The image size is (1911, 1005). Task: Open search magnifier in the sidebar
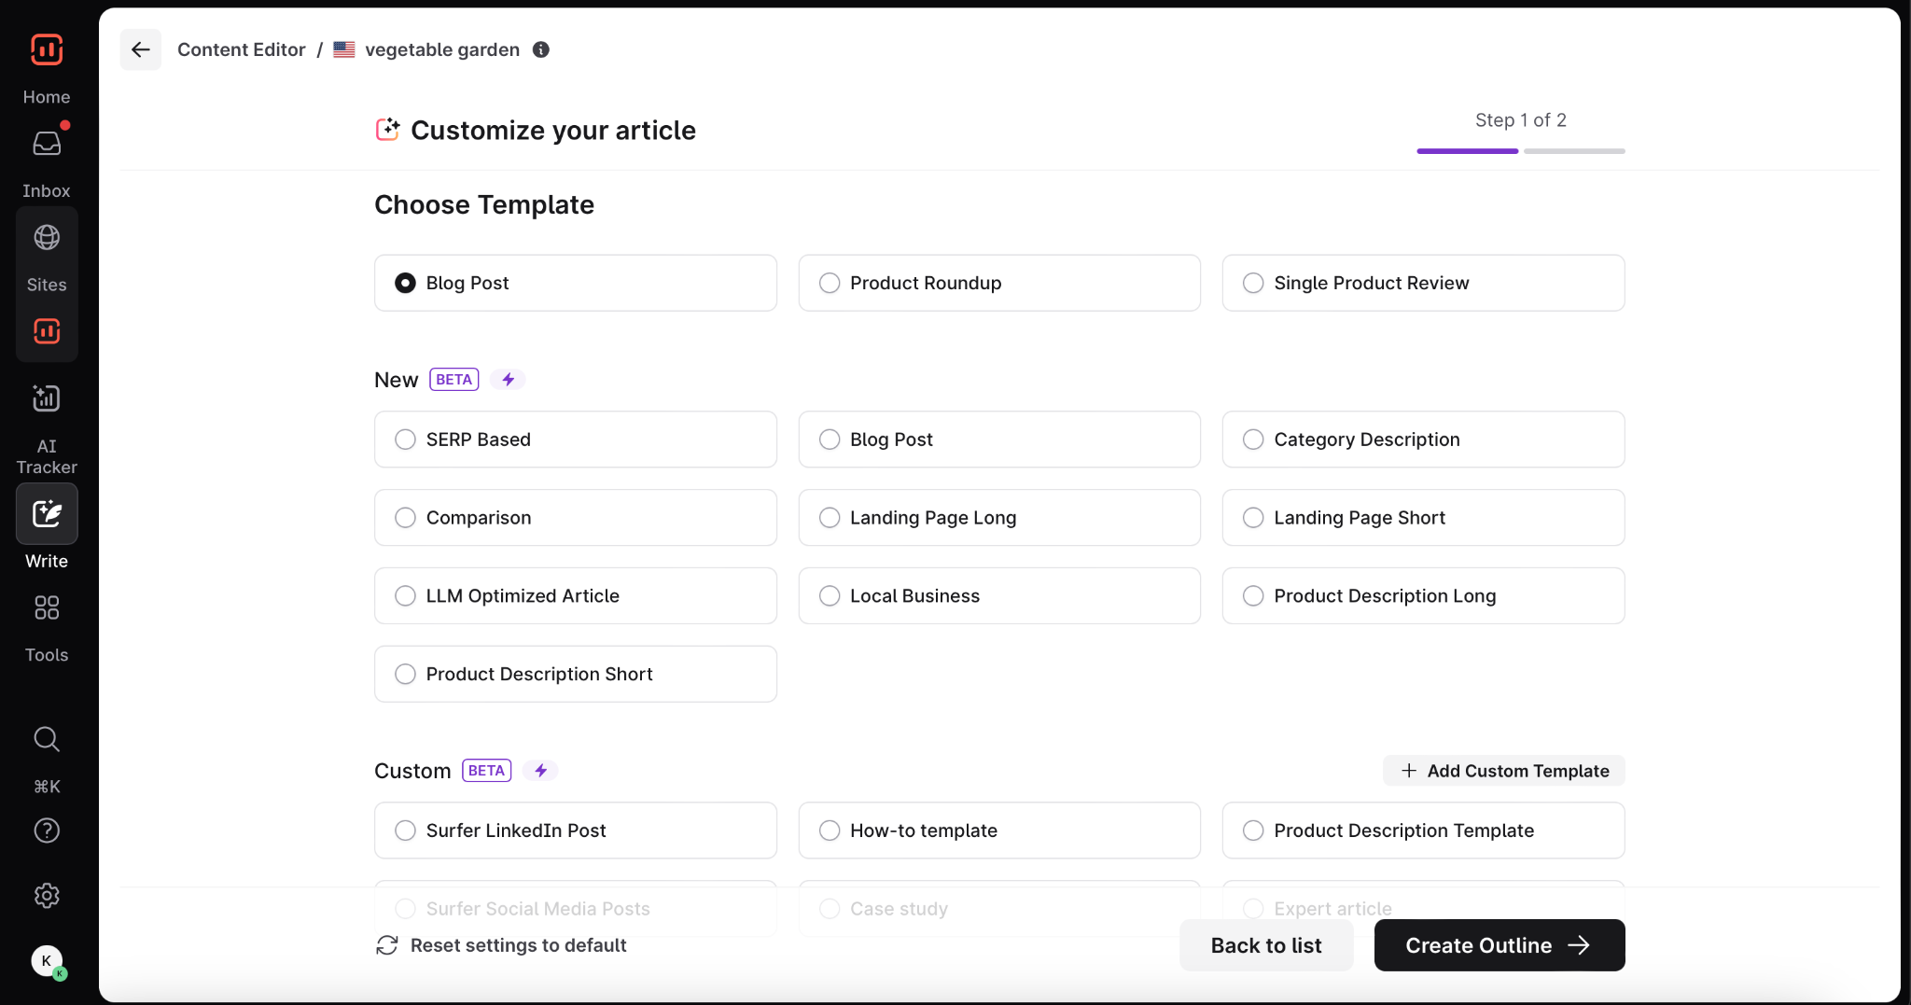pyautogui.click(x=47, y=739)
